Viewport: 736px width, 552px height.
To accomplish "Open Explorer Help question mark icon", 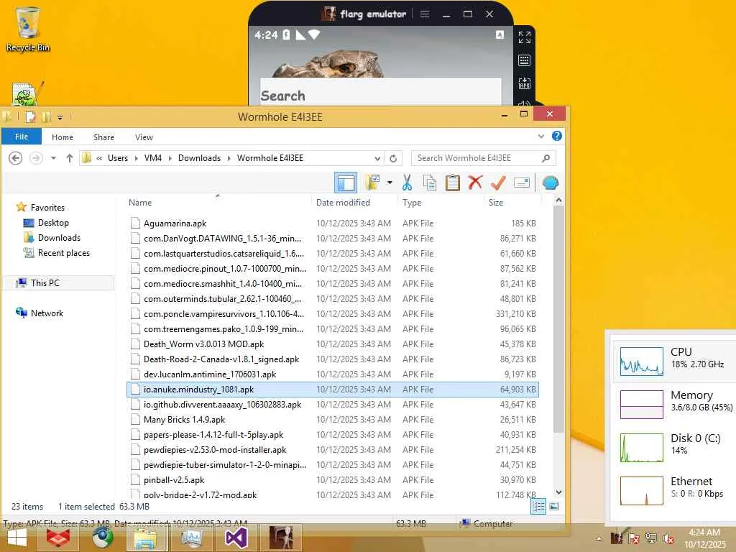I will click(x=557, y=136).
